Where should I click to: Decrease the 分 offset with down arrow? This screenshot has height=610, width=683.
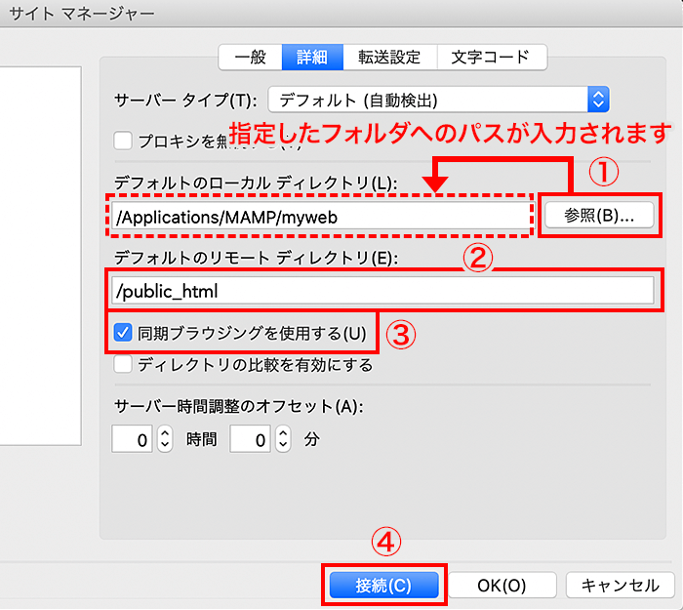[283, 446]
